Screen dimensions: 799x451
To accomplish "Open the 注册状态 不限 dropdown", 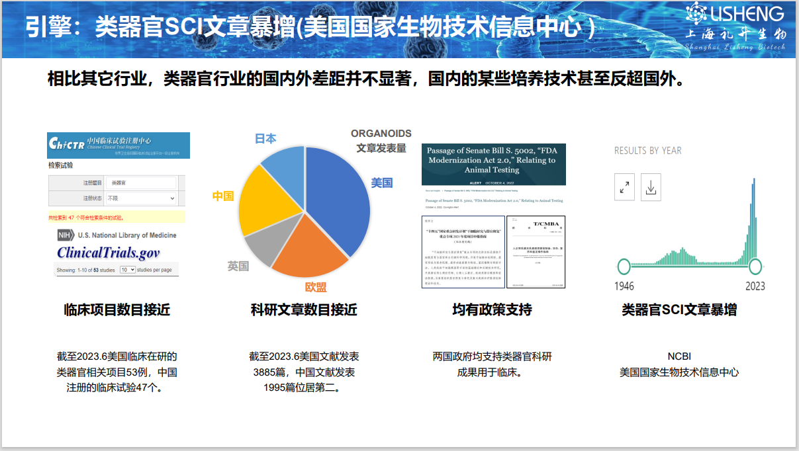I will click(x=141, y=199).
